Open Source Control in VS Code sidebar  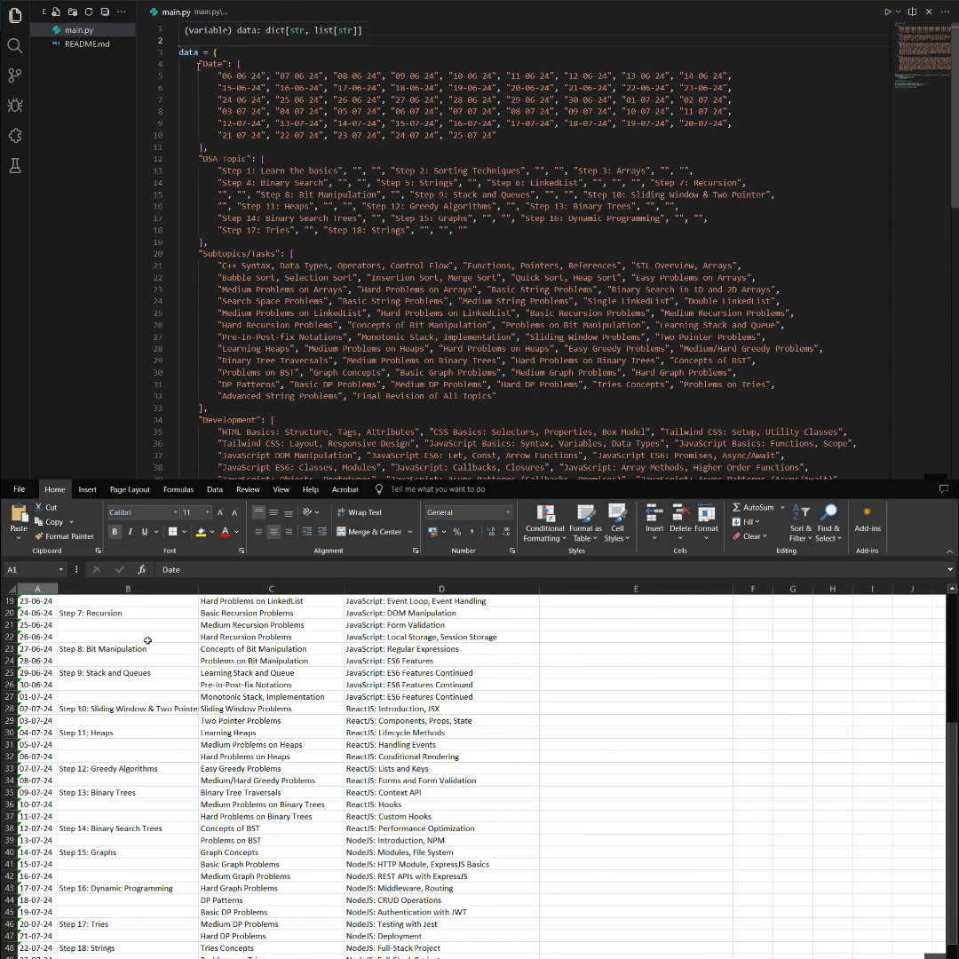click(x=15, y=75)
